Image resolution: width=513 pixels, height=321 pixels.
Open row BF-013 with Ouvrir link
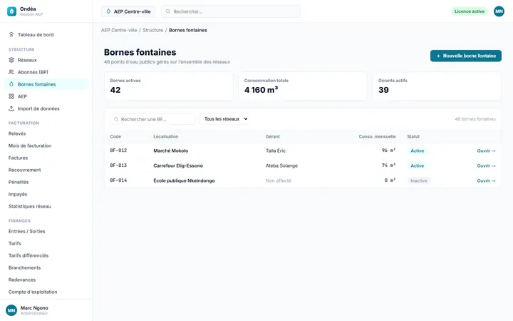click(486, 165)
